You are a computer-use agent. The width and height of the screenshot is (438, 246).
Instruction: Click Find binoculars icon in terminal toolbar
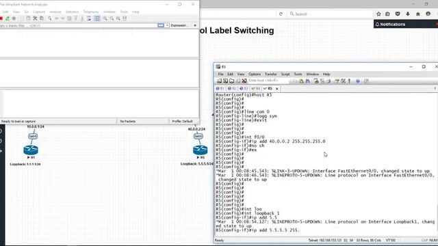tap(307, 81)
